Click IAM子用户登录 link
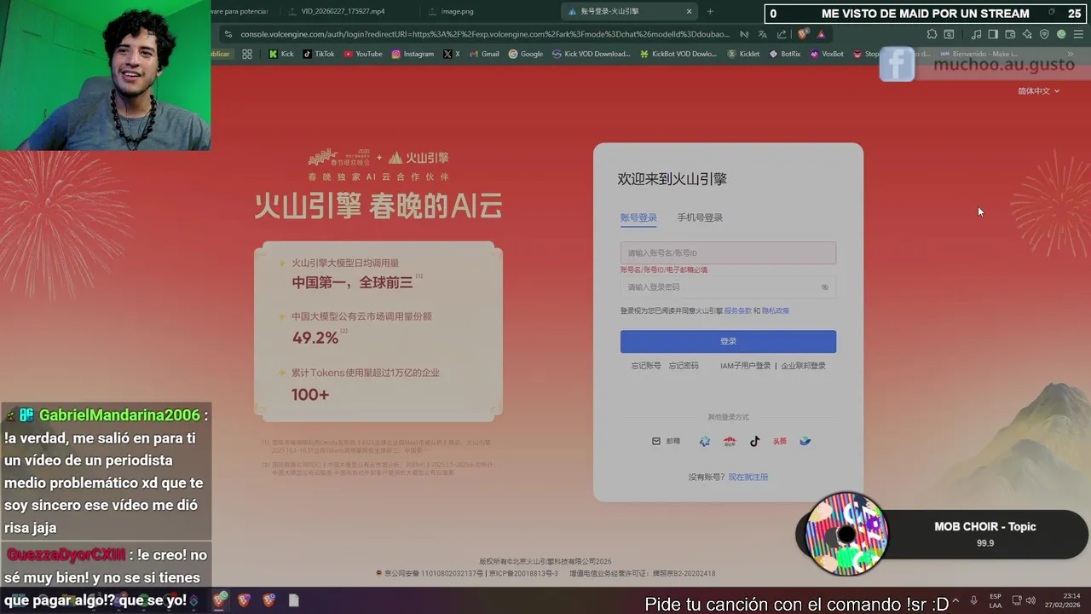 click(x=745, y=366)
